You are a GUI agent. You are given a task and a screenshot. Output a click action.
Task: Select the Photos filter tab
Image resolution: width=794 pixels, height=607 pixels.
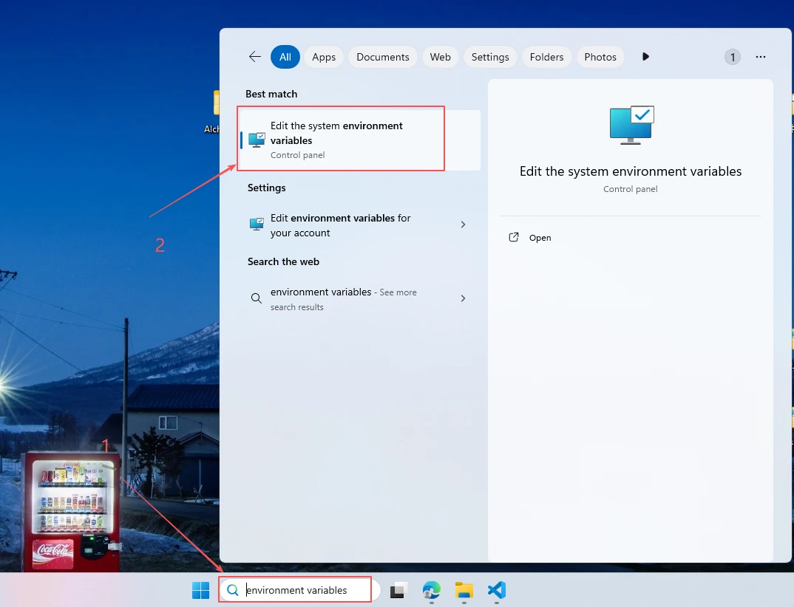[x=600, y=57]
